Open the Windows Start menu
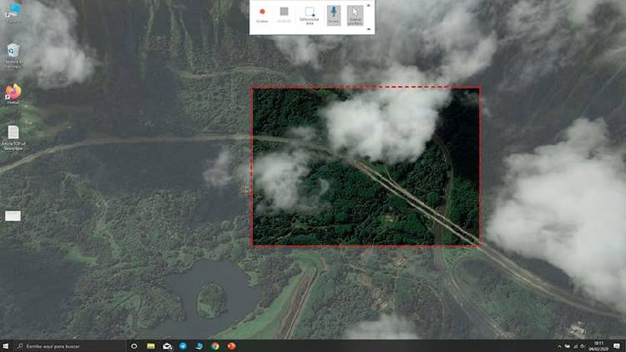Image resolution: width=626 pixels, height=352 pixels. pyautogui.click(x=7, y=345)
